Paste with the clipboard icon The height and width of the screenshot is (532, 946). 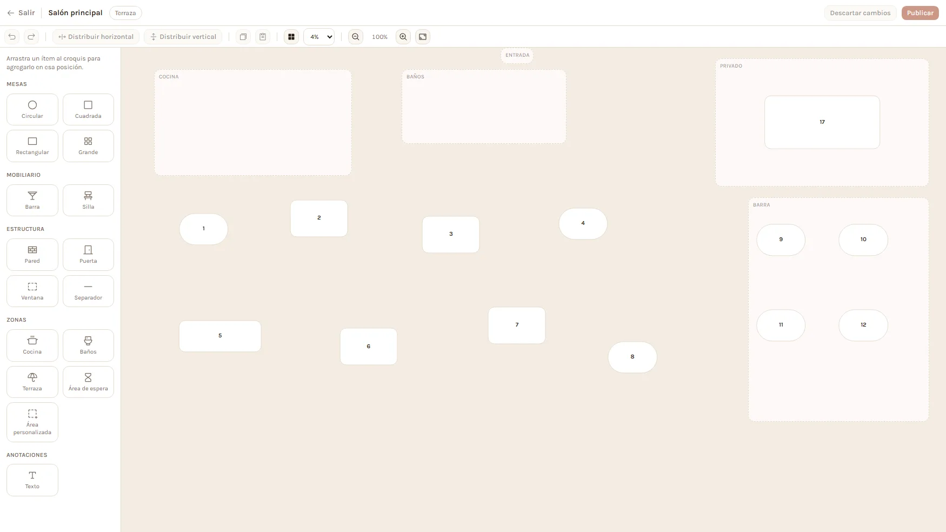click(263, 37)
